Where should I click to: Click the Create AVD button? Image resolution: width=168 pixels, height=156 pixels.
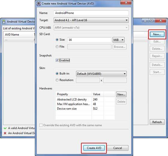(x=94, y=148)
